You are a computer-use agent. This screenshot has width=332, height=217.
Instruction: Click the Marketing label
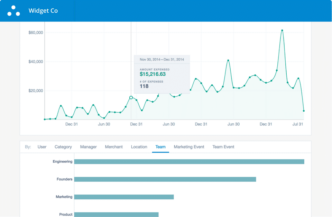pos(64,197)
